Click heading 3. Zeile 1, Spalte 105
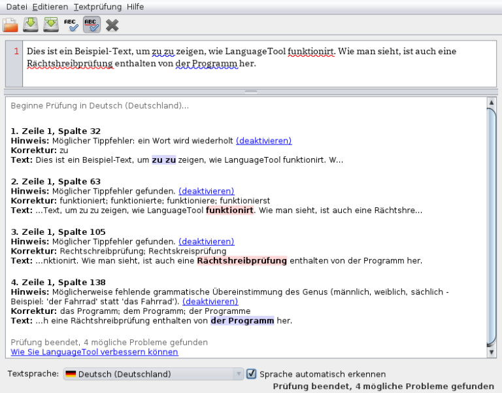The width and height of the screenshot is (502, 393). 58,232
